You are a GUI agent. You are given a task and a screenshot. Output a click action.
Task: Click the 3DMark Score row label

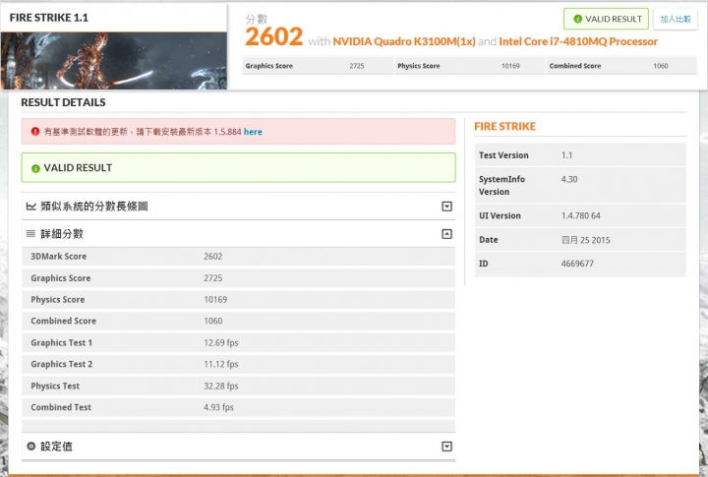(x=59, y=257)
